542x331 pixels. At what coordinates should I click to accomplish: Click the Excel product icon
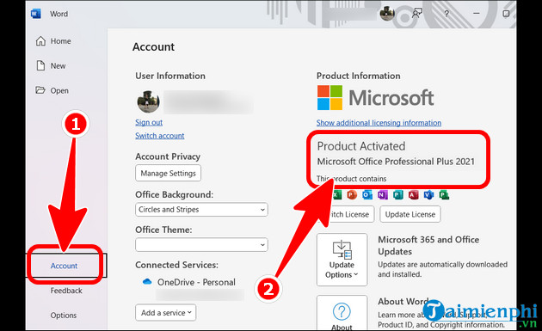coord(336,195)
